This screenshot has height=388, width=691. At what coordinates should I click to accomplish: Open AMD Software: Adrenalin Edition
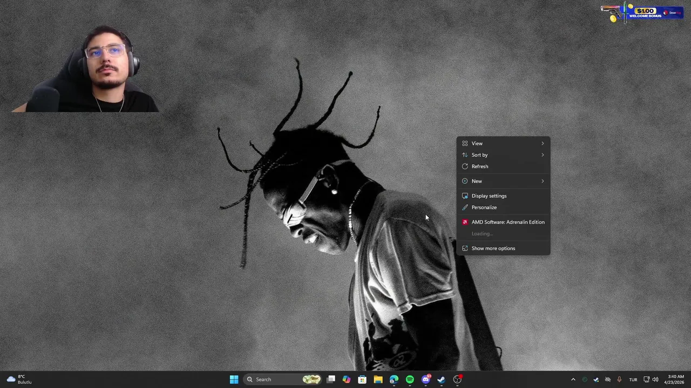point(503,222)
